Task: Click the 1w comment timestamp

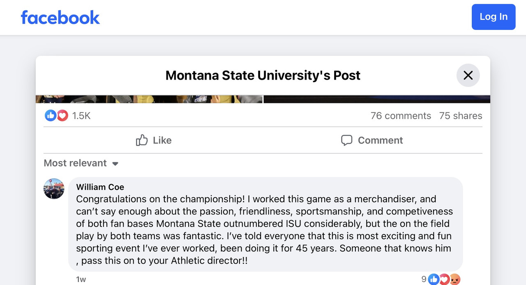Action: click(x=81, y=280)
